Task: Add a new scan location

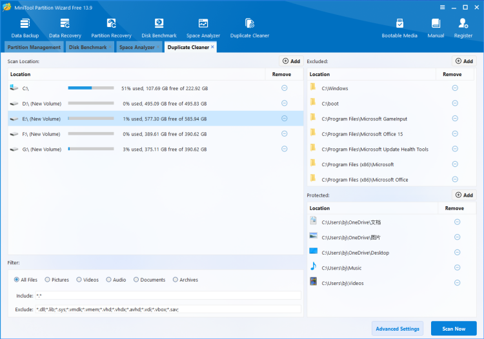Action: 291,61
